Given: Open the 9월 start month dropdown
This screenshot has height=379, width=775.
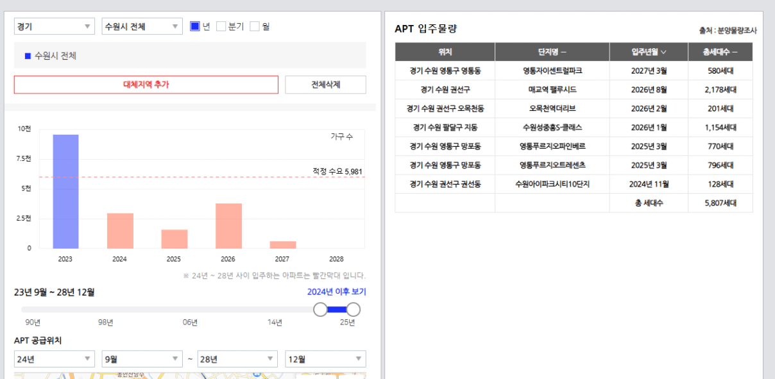Looking at the screenshot, I should click(x=142, y=359).
